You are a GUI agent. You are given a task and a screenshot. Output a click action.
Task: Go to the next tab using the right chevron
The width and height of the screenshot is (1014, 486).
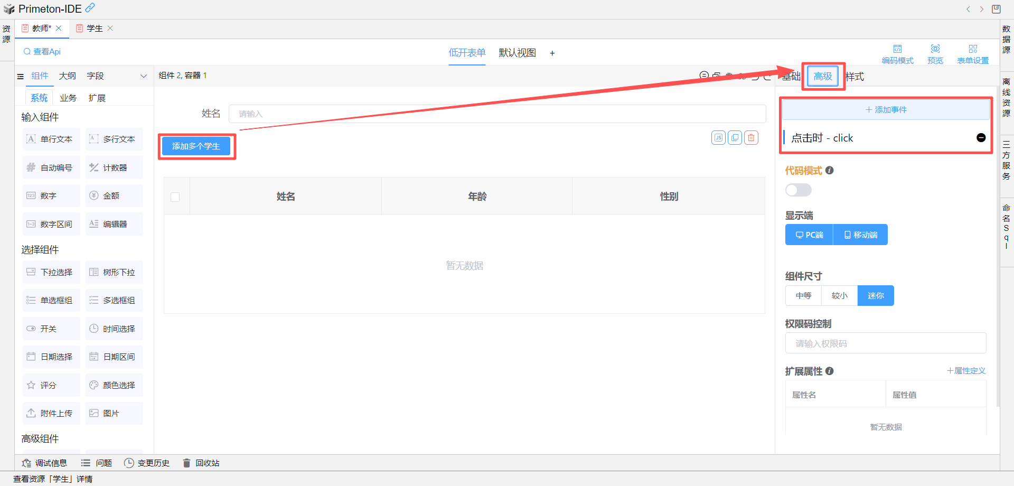pos(982,9)
